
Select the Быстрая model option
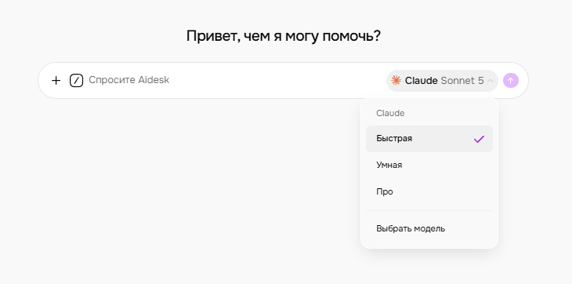(x=429, y=139)
